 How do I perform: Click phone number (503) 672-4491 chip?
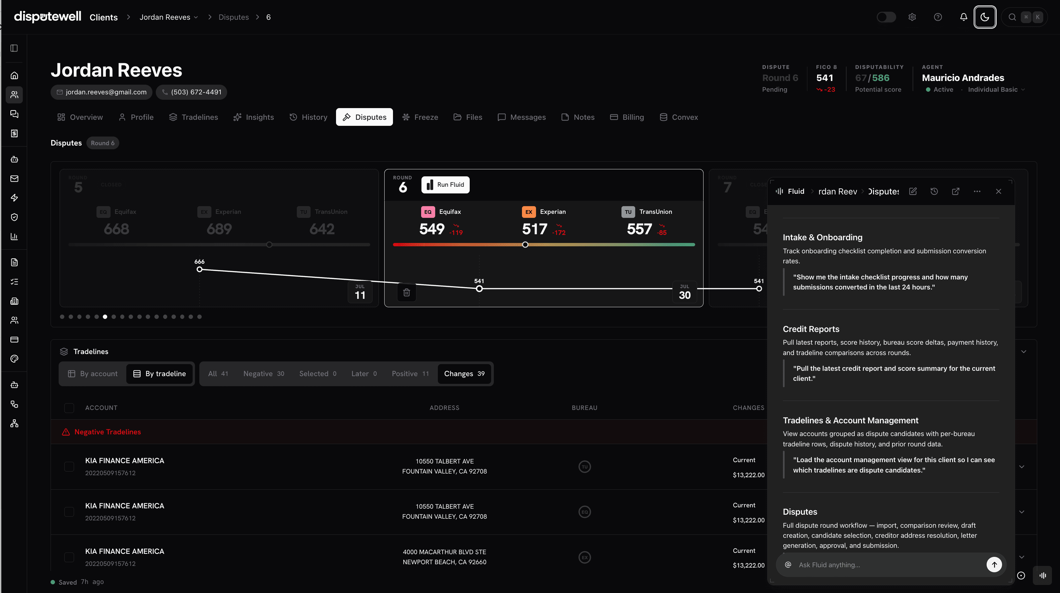(191, 92)
